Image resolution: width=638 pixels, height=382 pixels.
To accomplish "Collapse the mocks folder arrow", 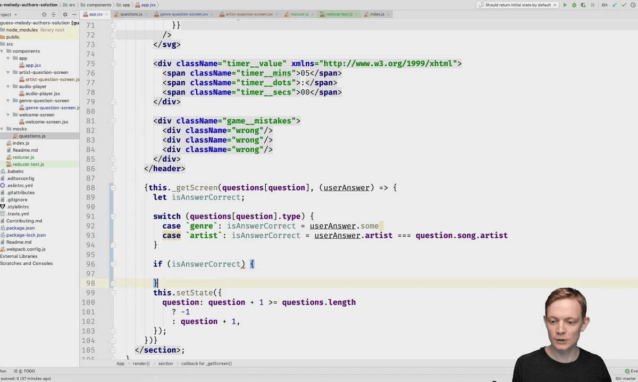I will 2,129.
